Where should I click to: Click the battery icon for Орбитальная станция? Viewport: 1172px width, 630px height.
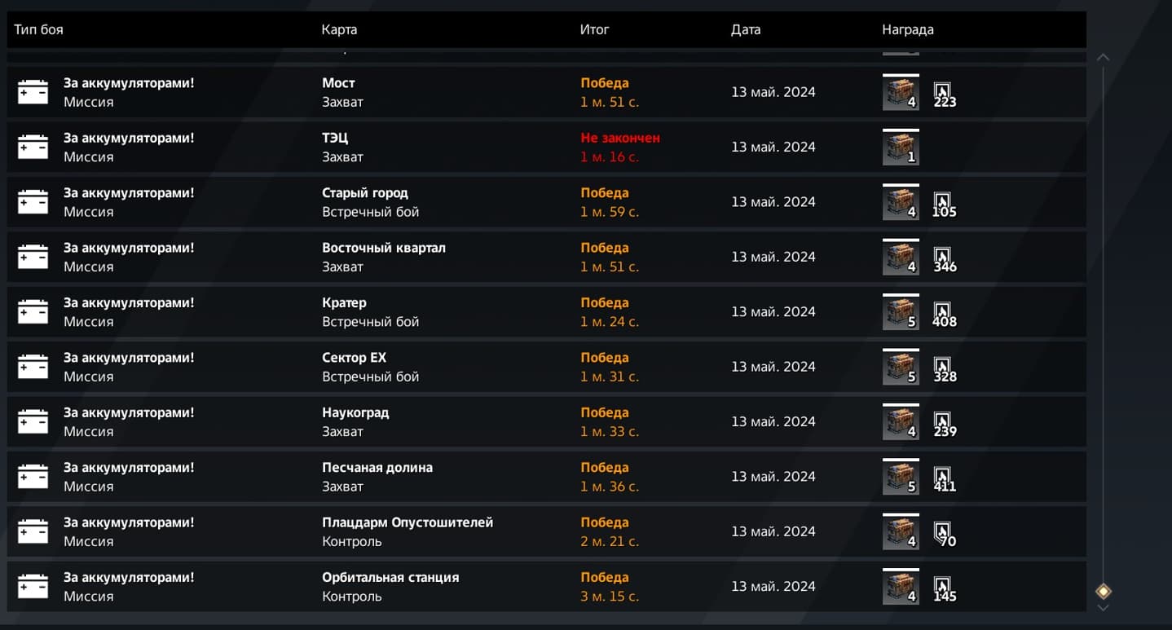pyautogui.click(x=33, y=586)
